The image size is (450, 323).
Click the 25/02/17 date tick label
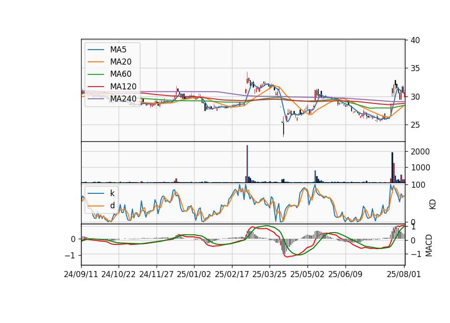[232, 274]
